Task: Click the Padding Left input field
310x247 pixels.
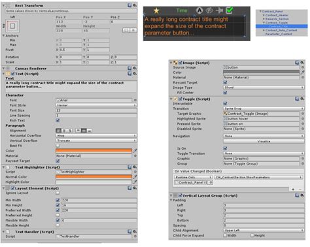Action: pos(264,205)
